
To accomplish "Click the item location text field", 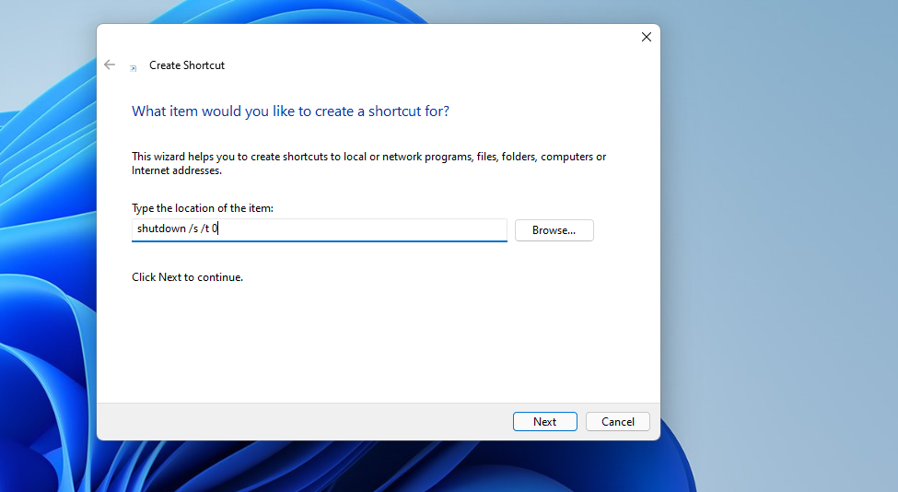I will pos(319,229).
